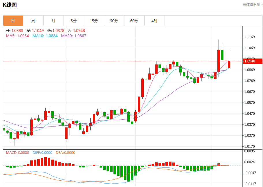Click the 1.0370 price axis label
The image size is (263, 187).
[x=250, y=124]
